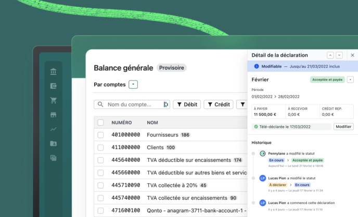Select the Clients account name

(155, 147)
